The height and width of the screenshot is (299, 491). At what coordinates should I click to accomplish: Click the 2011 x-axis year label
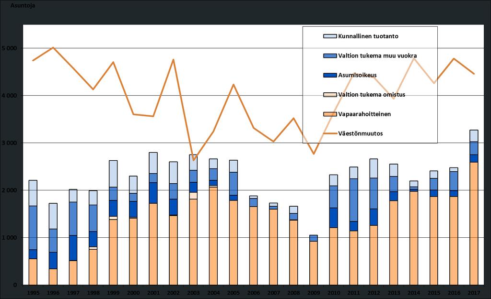[353, 293]
